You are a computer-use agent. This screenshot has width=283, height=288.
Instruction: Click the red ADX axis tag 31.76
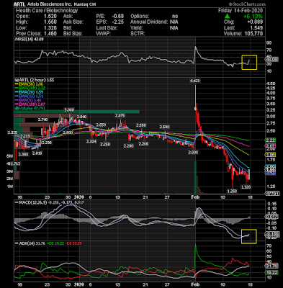click(x=271, y=266)
